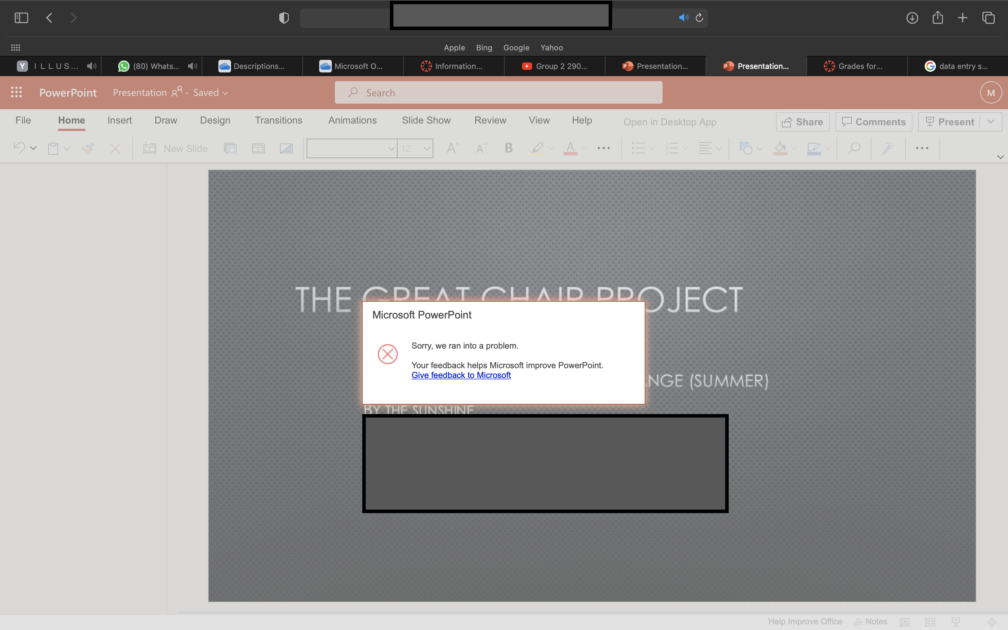This screenshot has height=630, width=1008.
Task: Pick a font color from the swatch
Action: 570,148
